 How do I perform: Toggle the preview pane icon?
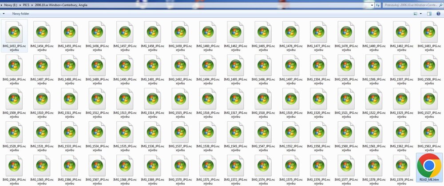click(x=429, y=14)
